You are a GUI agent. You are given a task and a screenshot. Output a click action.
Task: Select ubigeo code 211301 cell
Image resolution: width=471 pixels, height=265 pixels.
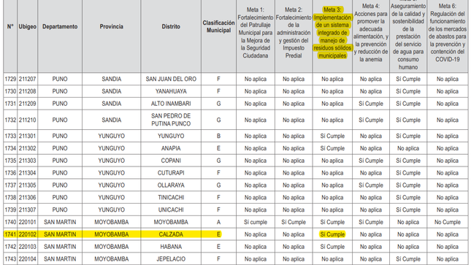coord(27,136)
